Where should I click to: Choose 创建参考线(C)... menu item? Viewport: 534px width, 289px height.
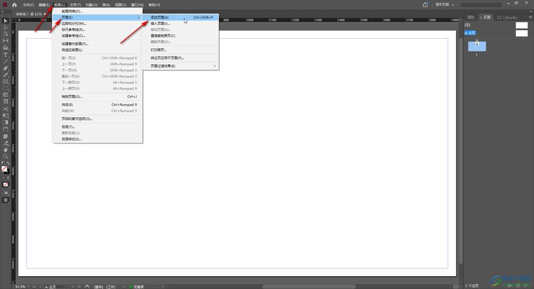point(97,36)
